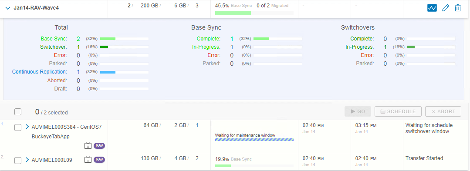Screen dimensions: 470x171
Task: Edit Jan14-RAV-Wave4 with the pencil icon
Action: (446, 8)
